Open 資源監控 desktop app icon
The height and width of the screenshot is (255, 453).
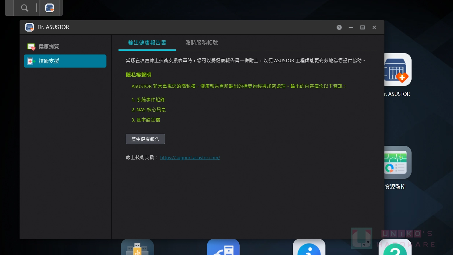click(398, 162)
